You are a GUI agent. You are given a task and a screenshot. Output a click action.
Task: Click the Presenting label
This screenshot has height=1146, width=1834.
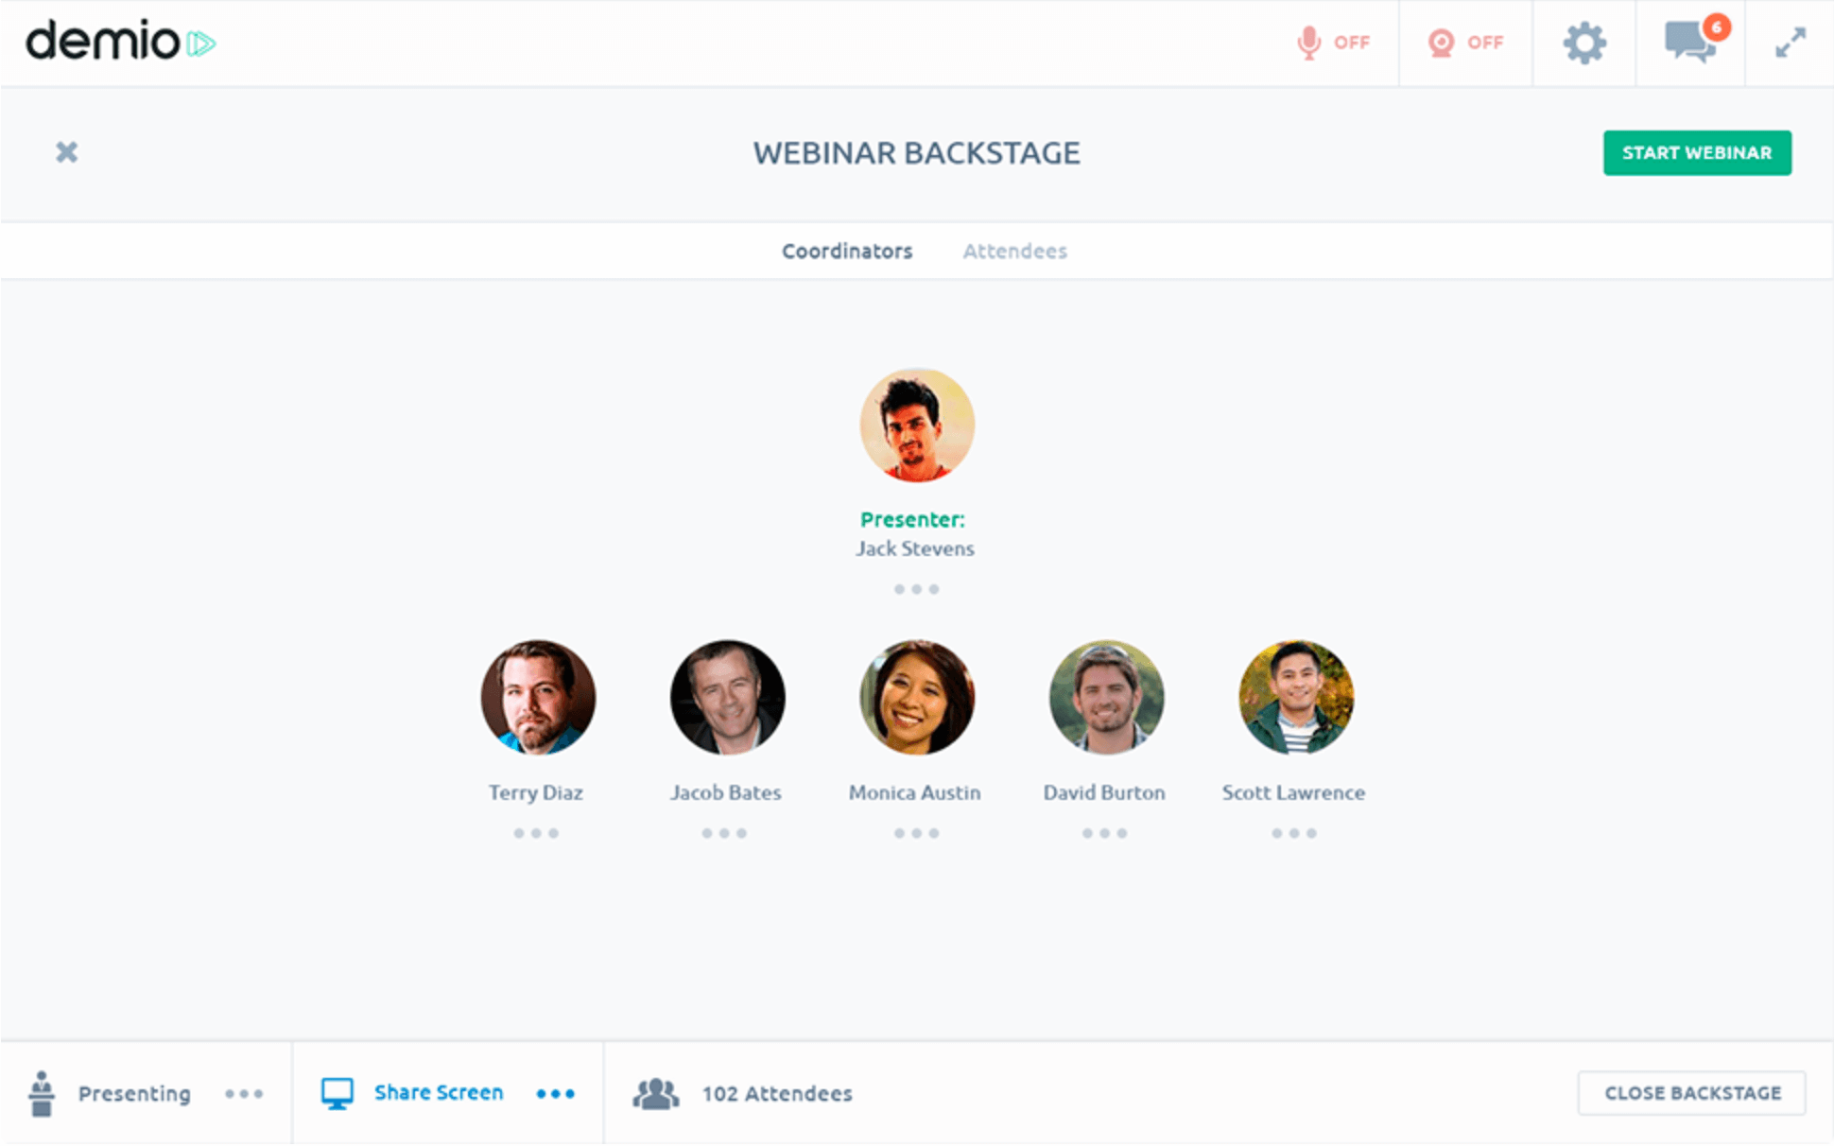[134, 1094]
